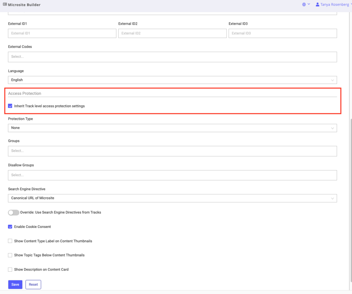352x294 pixels.
Task: Open the Disallow Groups select box
Action: coord(173,175)
